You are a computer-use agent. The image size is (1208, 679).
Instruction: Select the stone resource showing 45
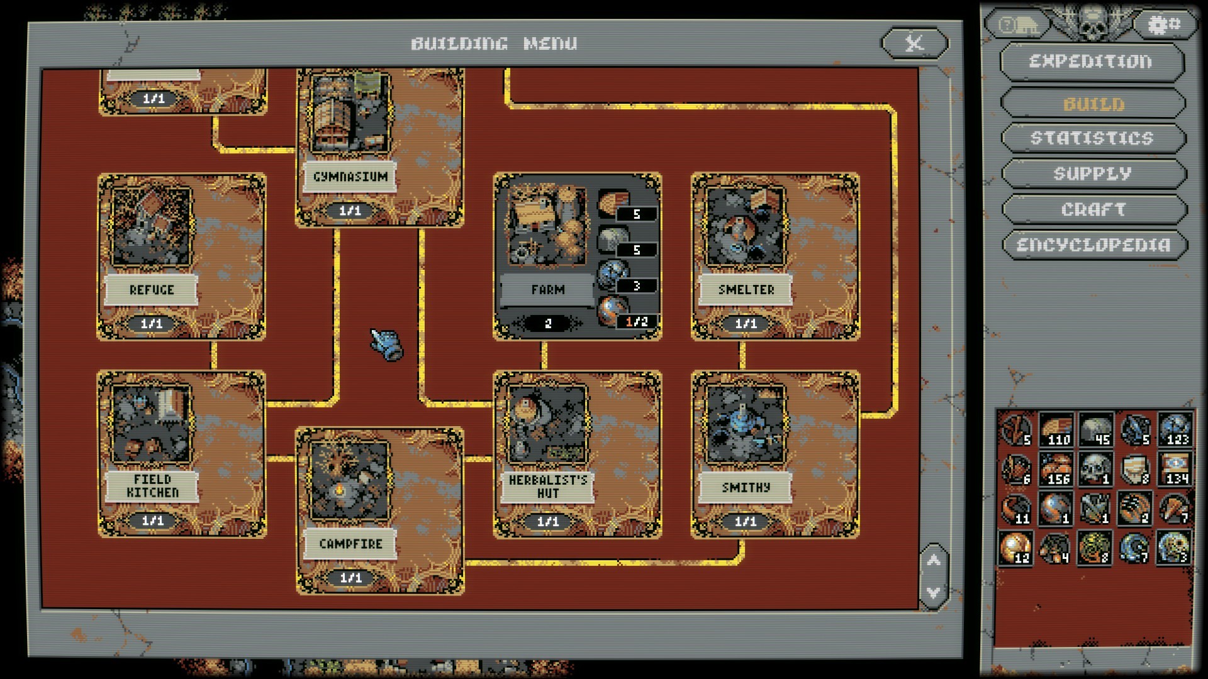(1095, 430)
